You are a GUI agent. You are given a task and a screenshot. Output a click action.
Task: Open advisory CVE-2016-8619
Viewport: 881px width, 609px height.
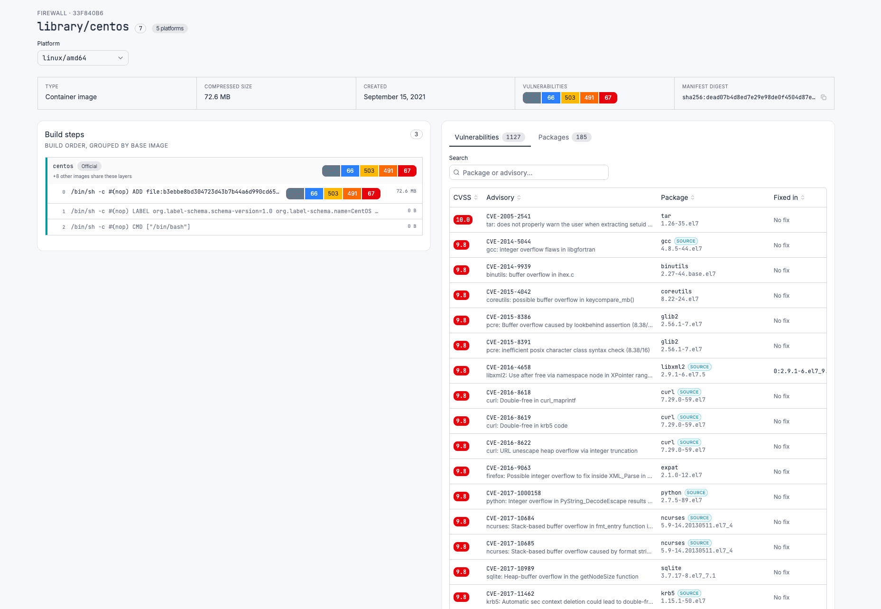(x=509, y=418)
